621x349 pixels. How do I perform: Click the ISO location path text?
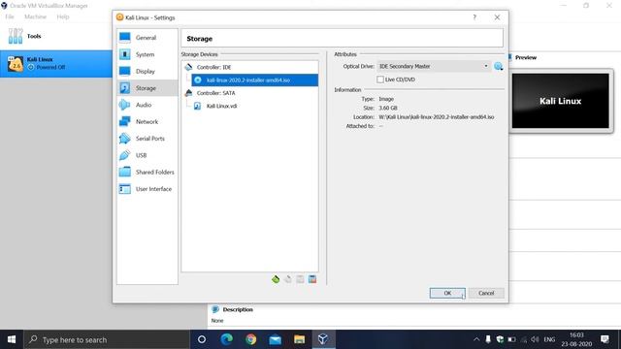pyautogui.click(x=437, y=117)
